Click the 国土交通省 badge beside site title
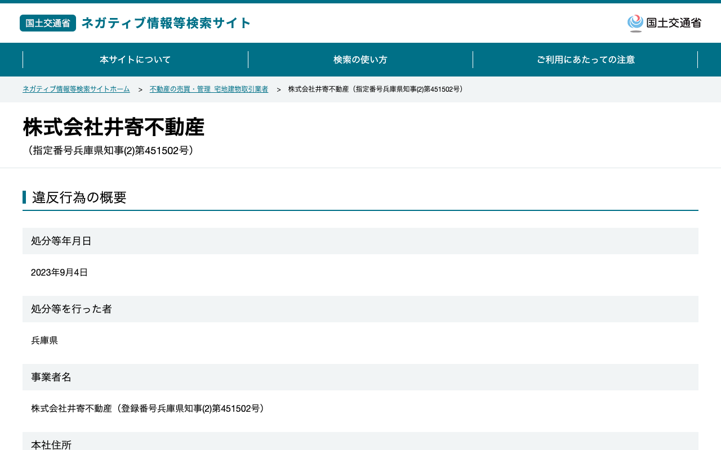 [x=48, y=23]
